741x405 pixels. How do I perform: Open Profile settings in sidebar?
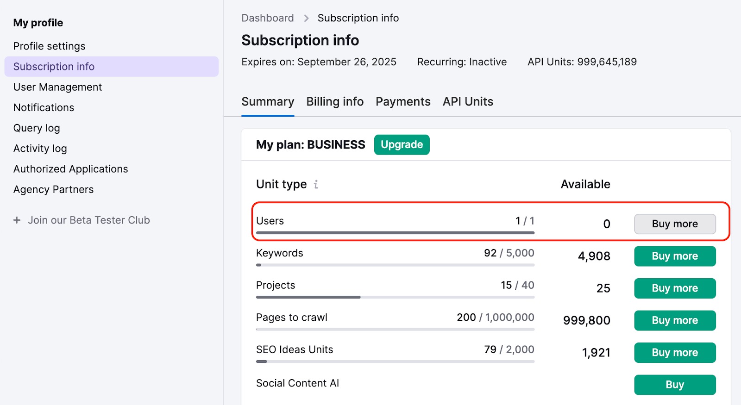(49, 46)
